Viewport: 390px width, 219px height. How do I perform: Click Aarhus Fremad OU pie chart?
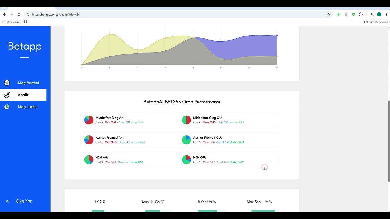coord(186,140)
